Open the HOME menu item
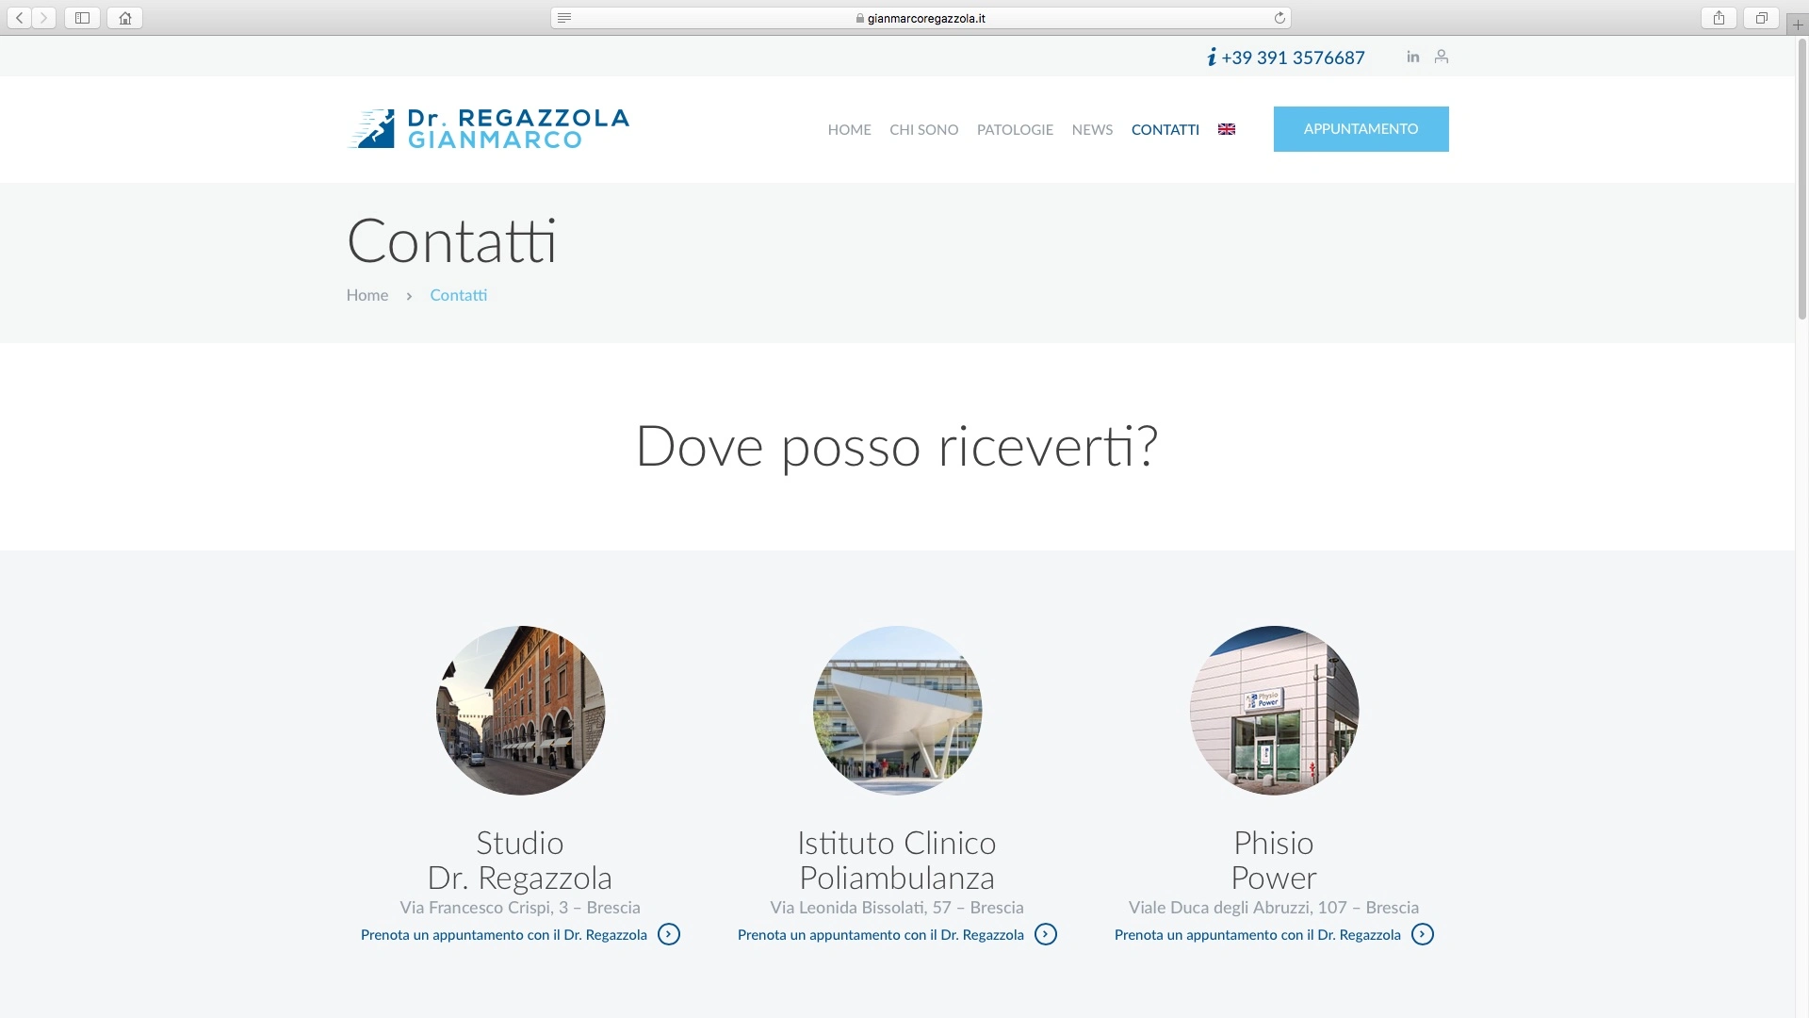 [x=849, y=129]
